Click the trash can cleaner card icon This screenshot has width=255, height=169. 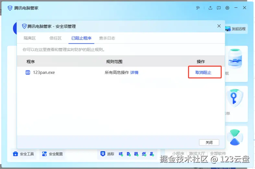tap(235, 59)
